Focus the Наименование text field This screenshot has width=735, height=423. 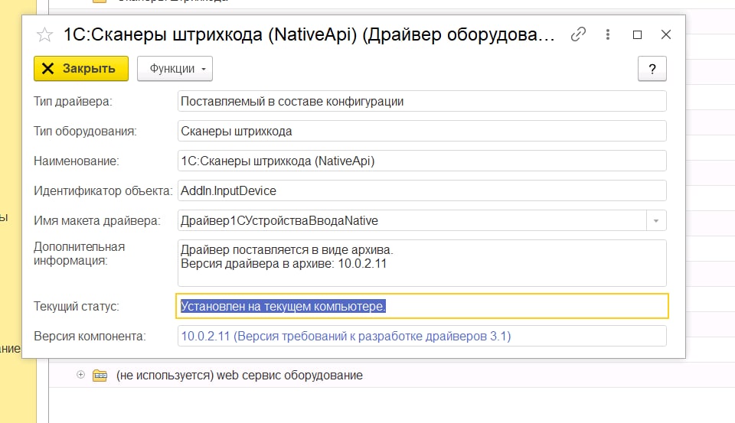tap(421, 161)
